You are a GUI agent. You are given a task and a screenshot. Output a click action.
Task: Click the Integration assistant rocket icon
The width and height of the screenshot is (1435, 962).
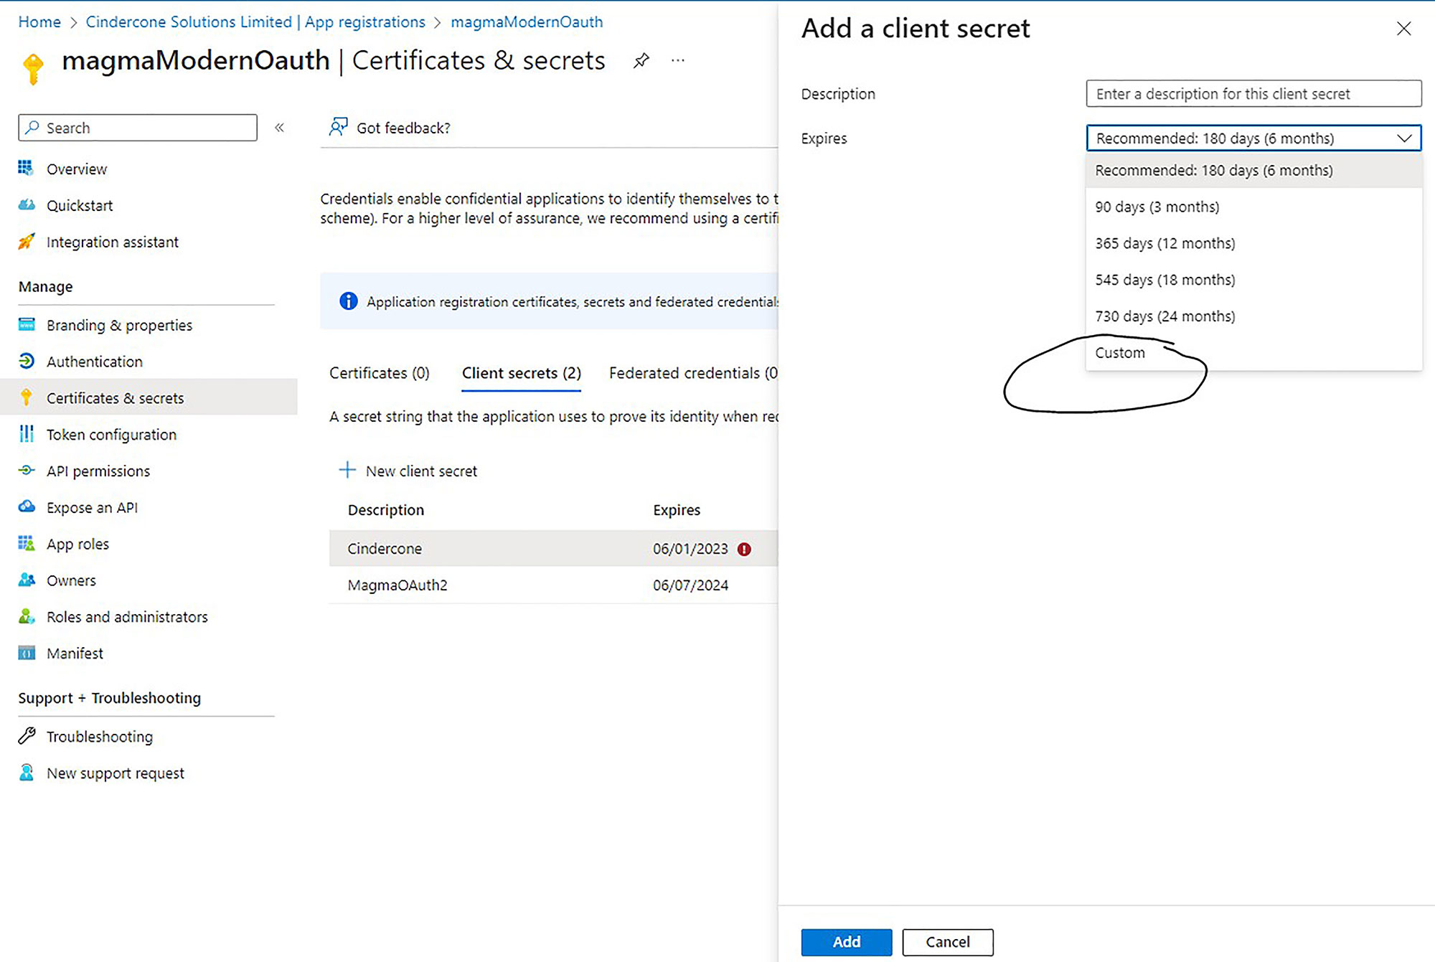pyautogui.click(x=27, y=242)
